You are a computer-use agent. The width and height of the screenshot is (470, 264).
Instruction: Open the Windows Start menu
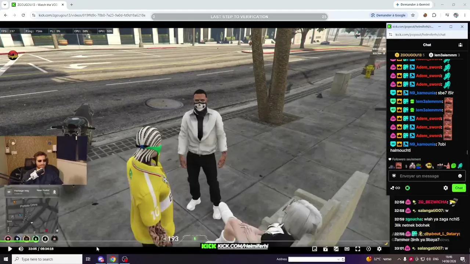6,259
